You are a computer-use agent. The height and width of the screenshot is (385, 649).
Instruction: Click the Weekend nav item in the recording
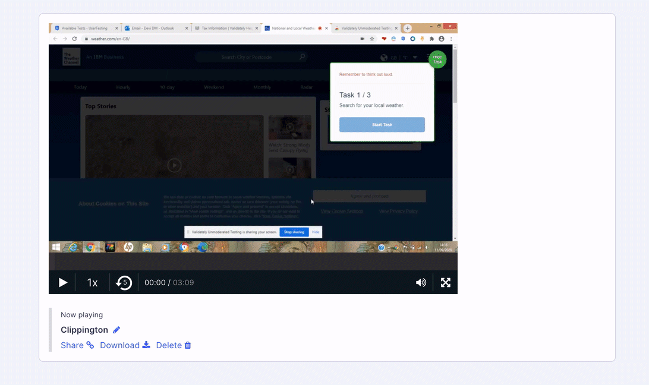click(213, 87)
